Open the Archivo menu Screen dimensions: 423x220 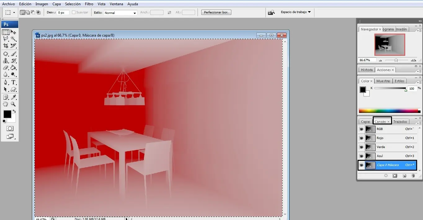pos(8,4)
